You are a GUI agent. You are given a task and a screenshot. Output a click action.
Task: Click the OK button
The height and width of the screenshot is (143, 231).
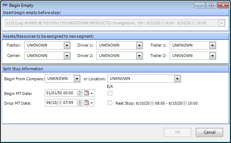[x=178, y=132]
